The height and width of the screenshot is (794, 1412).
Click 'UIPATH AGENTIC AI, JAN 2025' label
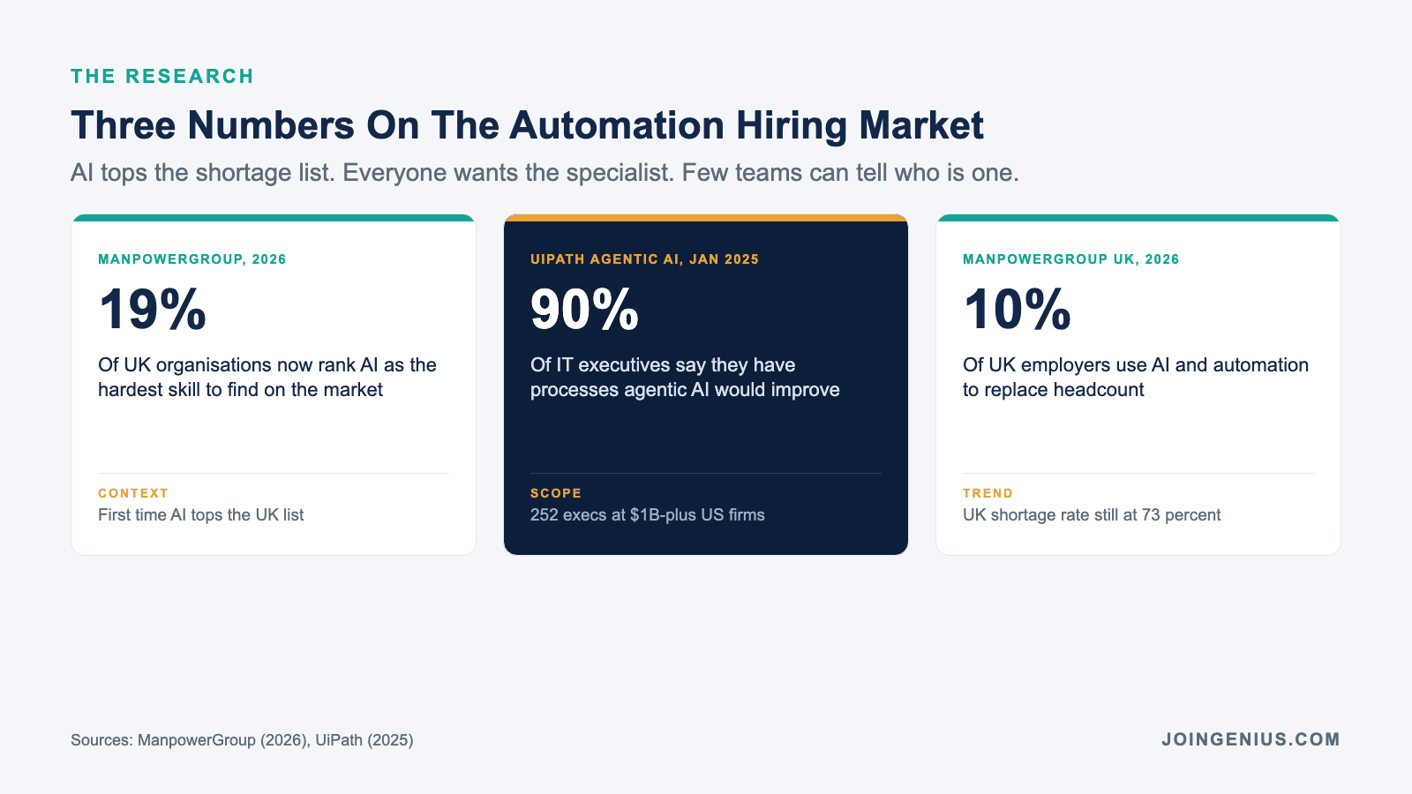coord(644,259)
